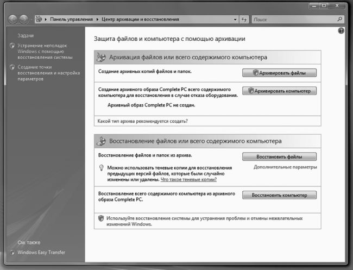Open 'Дополнительные параметры' link
Image resolution: width=353 pixels, height=270 pixels.
pos(285,167)
